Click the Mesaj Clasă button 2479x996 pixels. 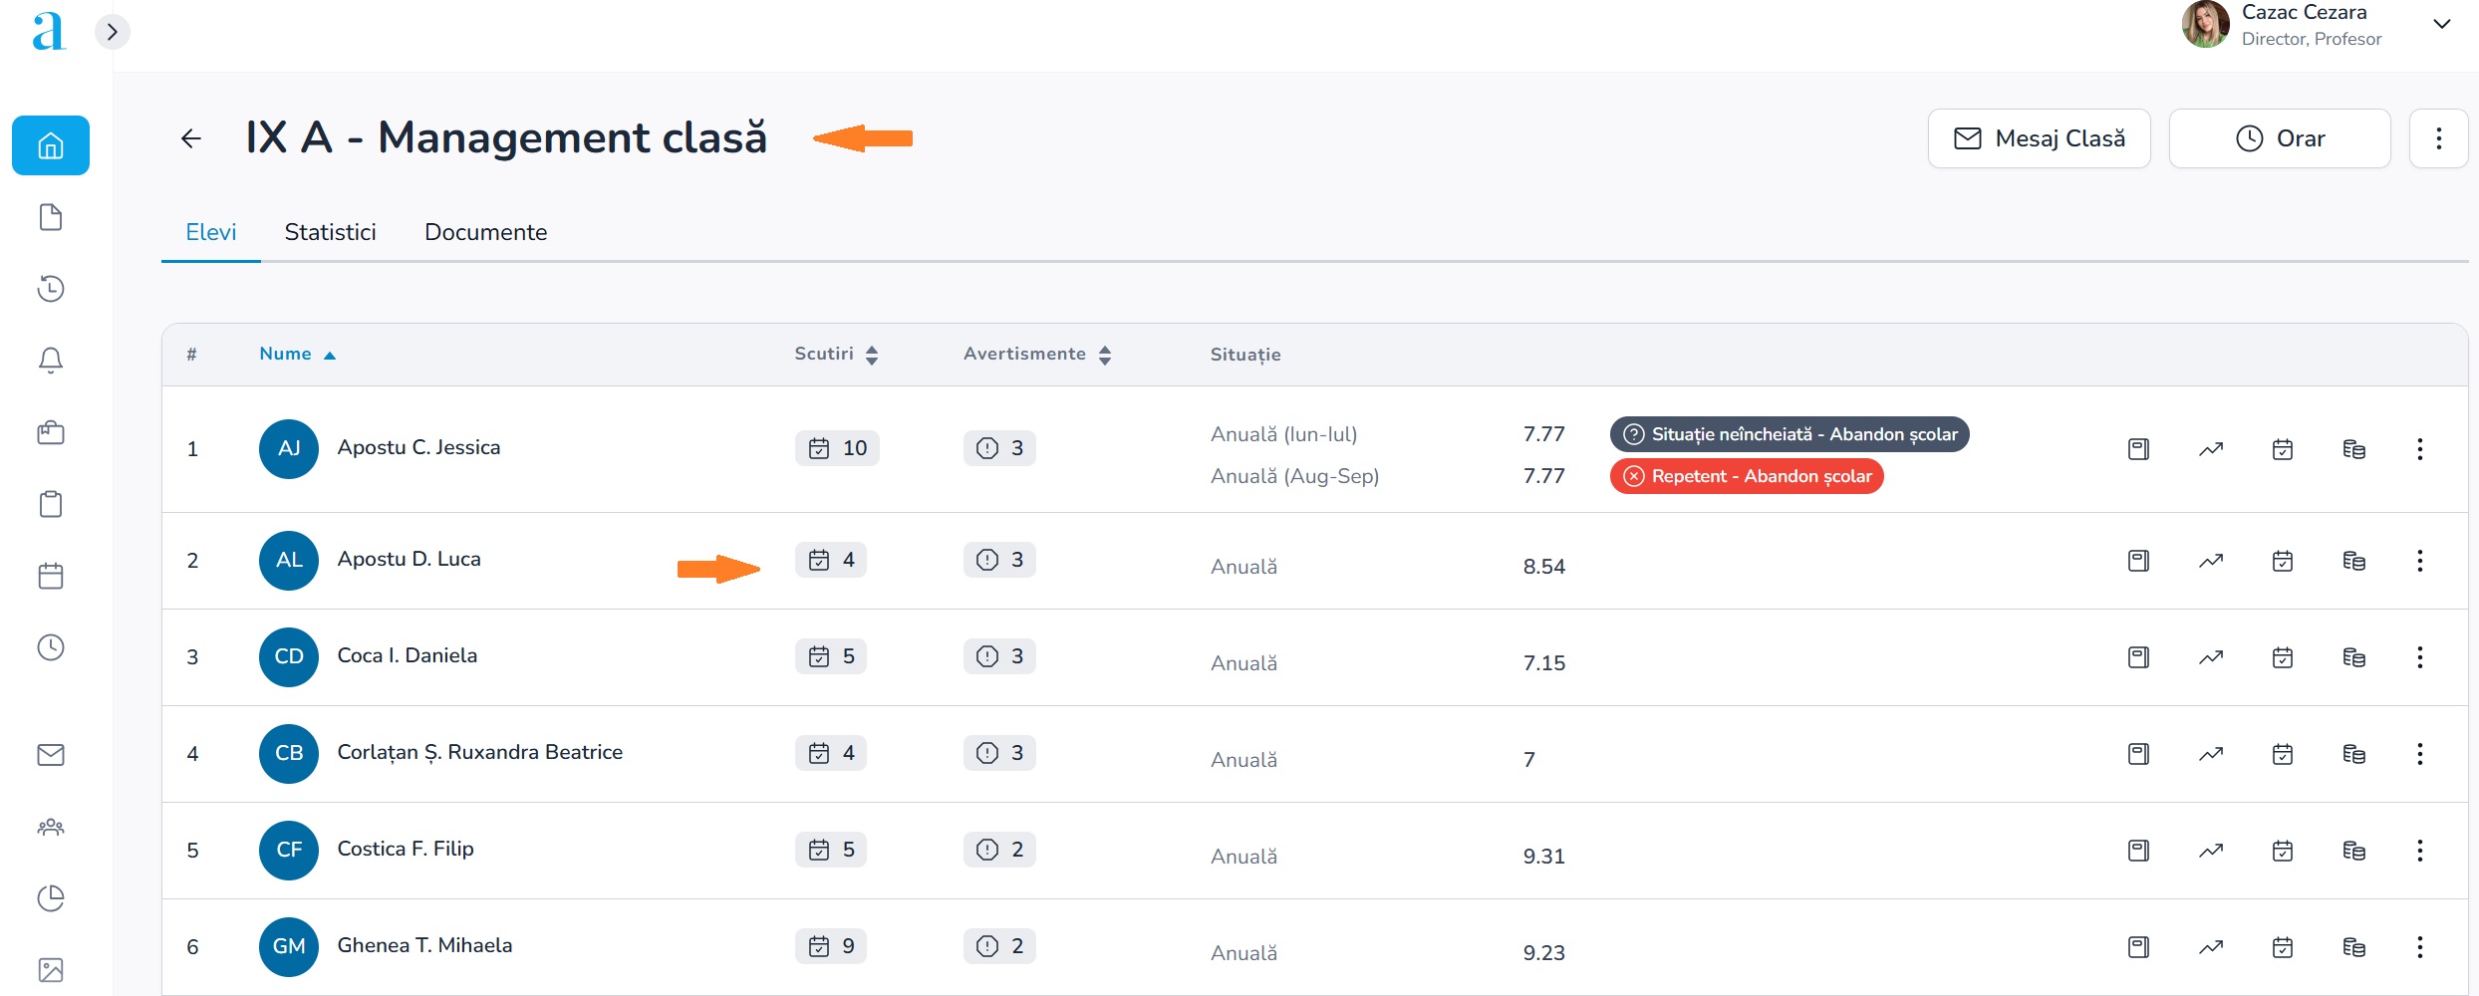[x=2039, y=138]
